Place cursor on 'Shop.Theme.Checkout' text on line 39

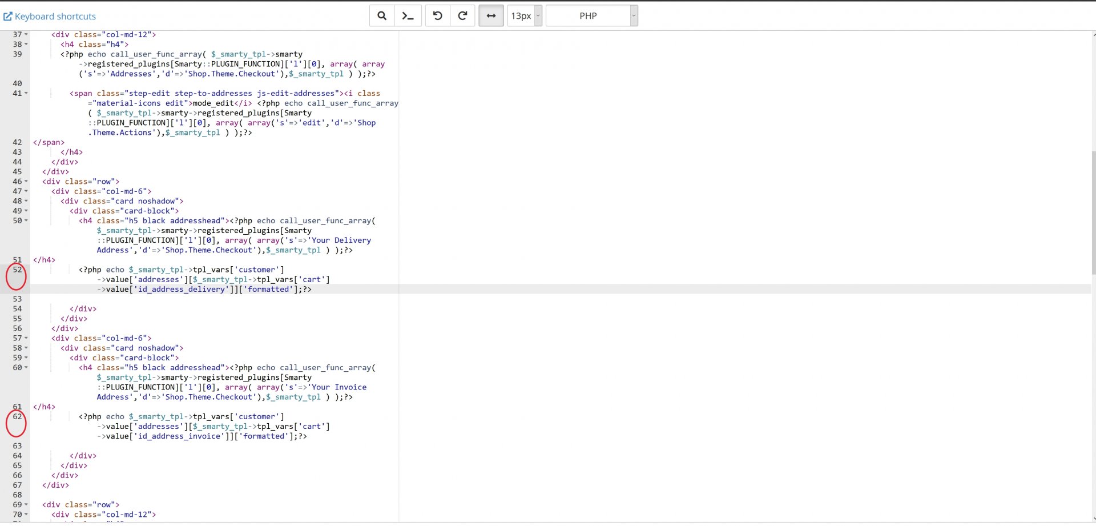232,74
